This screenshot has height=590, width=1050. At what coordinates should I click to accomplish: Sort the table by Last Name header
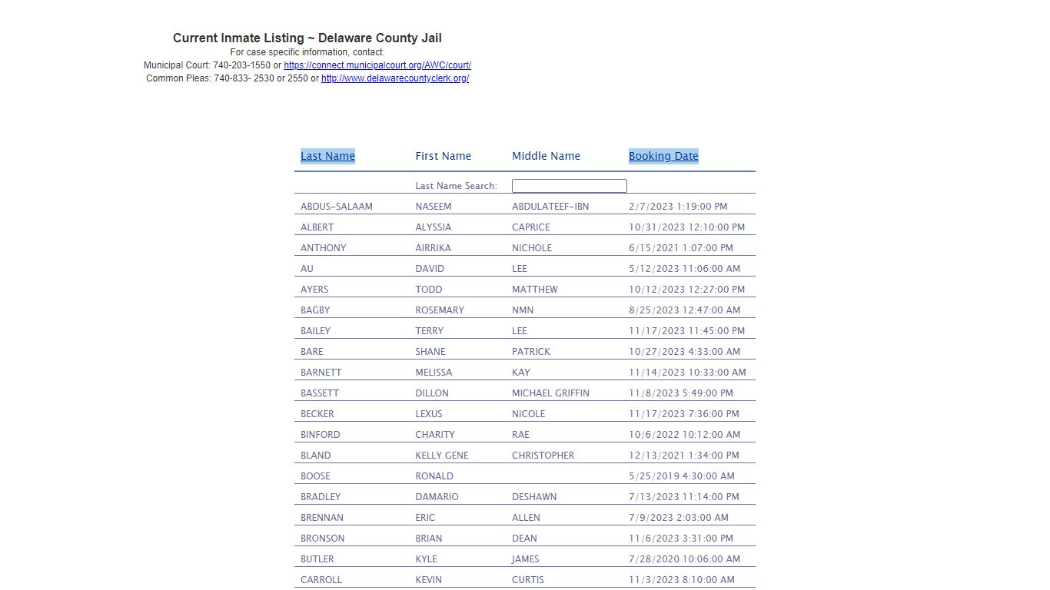pos(327,156)
